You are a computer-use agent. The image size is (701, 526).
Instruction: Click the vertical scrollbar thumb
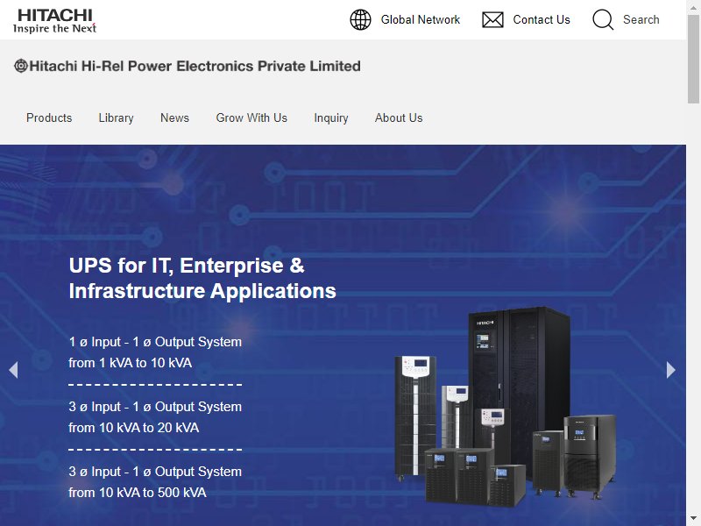pyautogui.click(x=693, y=58)
